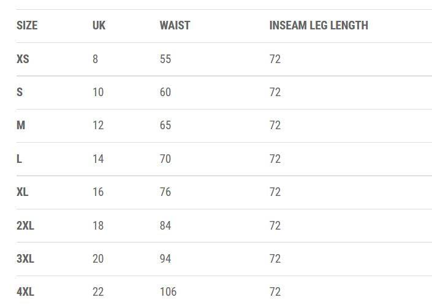Click waist value 76 cell
Screen dimensions: 432x308
[x=165, y=192]
